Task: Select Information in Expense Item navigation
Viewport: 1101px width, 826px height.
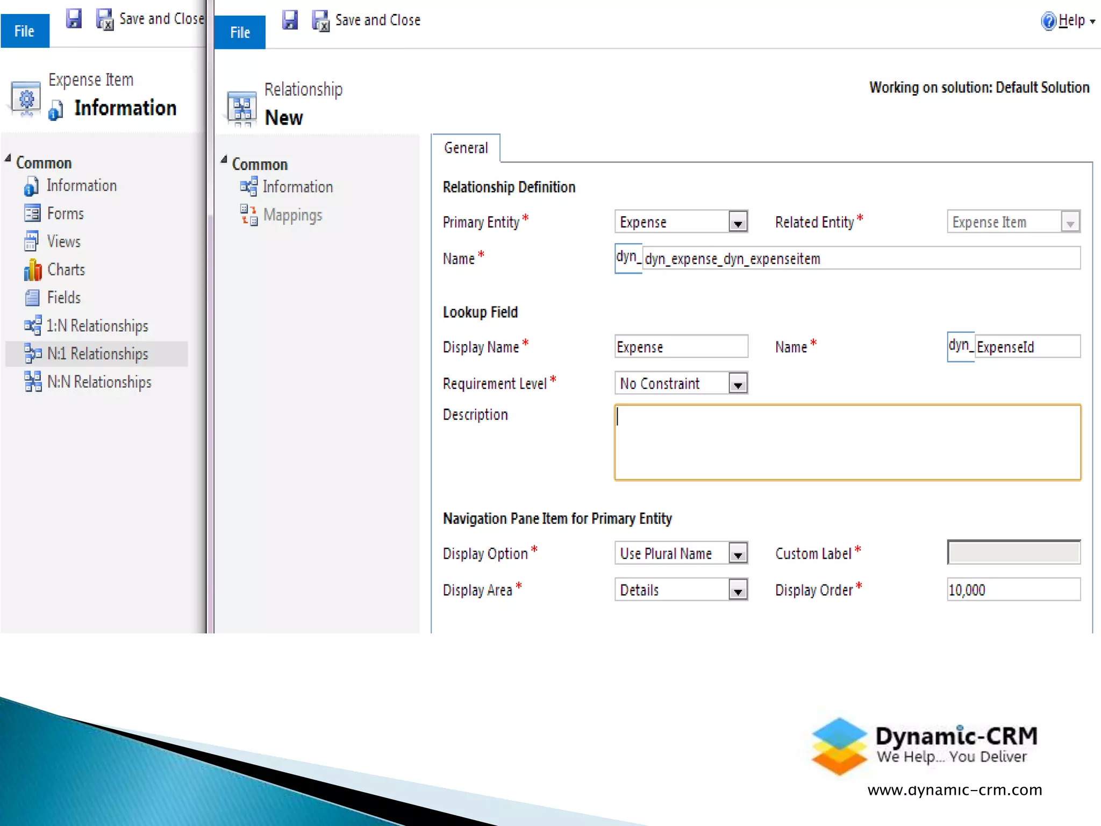Action: pyautogui.click(x=82, y=186)
